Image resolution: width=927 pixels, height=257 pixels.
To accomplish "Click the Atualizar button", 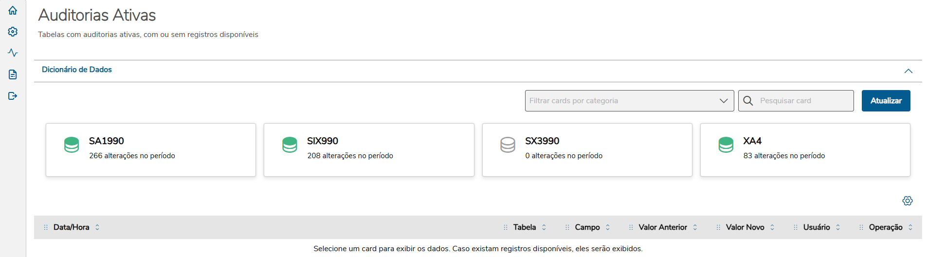I will tap(886, 101).
